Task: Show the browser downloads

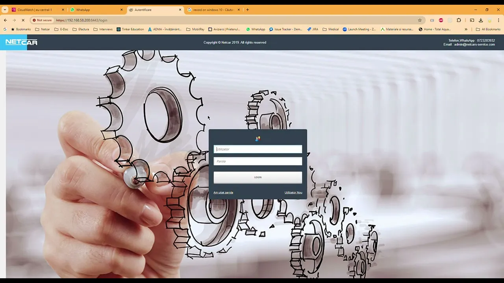Action: coord(481,20)
